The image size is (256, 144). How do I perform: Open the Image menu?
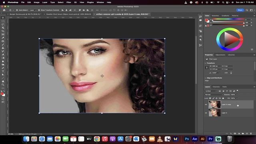click(x=36, y=2)
